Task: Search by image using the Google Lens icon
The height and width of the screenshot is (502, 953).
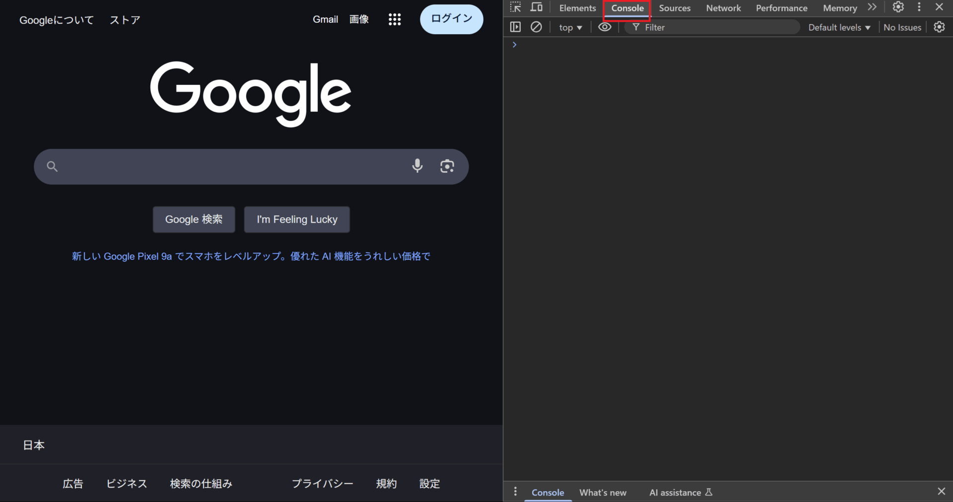Action: point(447,166)
